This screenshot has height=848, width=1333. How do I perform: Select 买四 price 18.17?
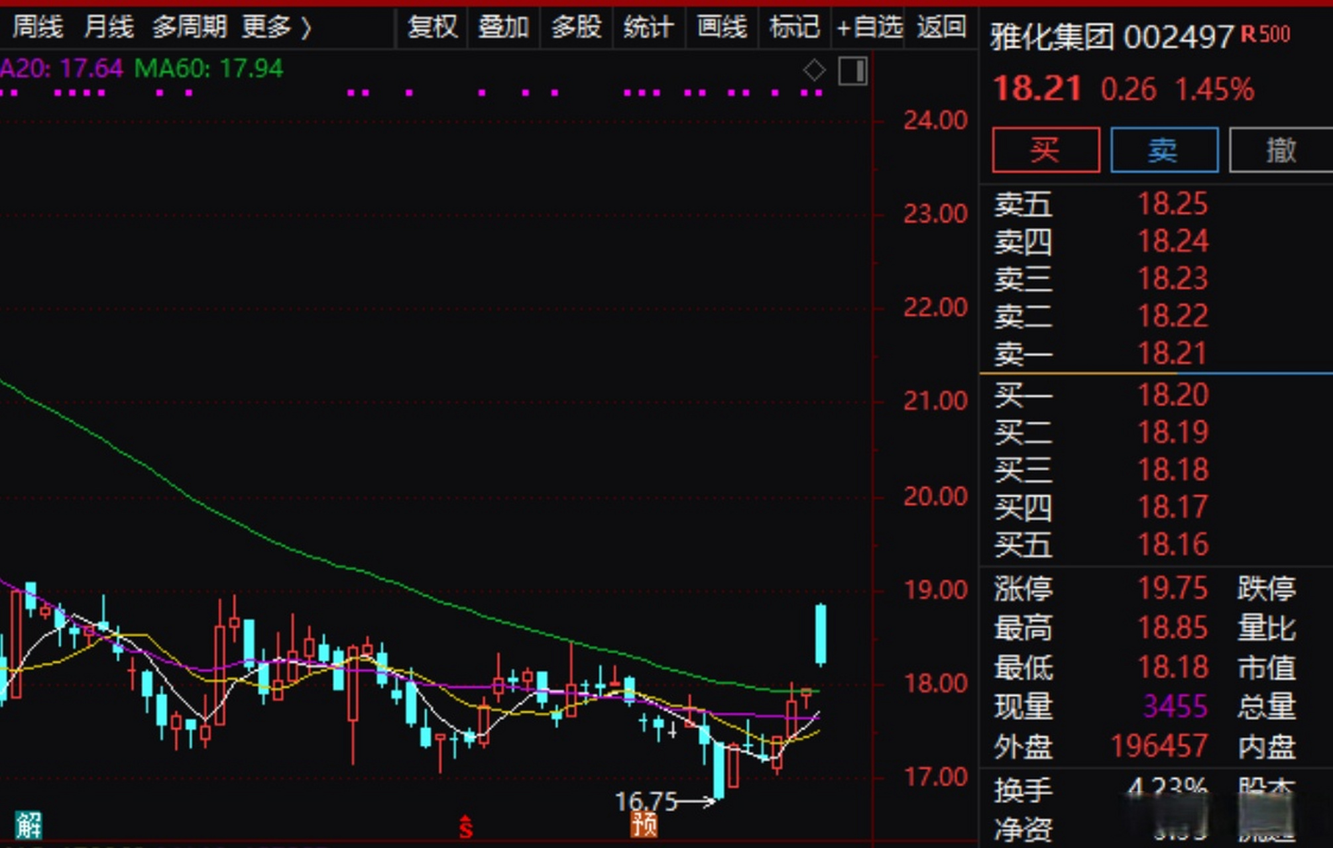pos(1173,507)
